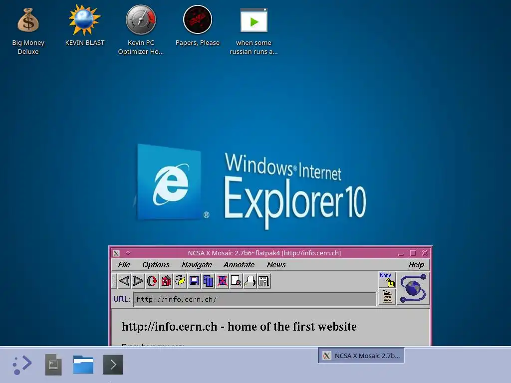
Task: Click the document icon beside the URL field
Action: [x=387, y=297]
